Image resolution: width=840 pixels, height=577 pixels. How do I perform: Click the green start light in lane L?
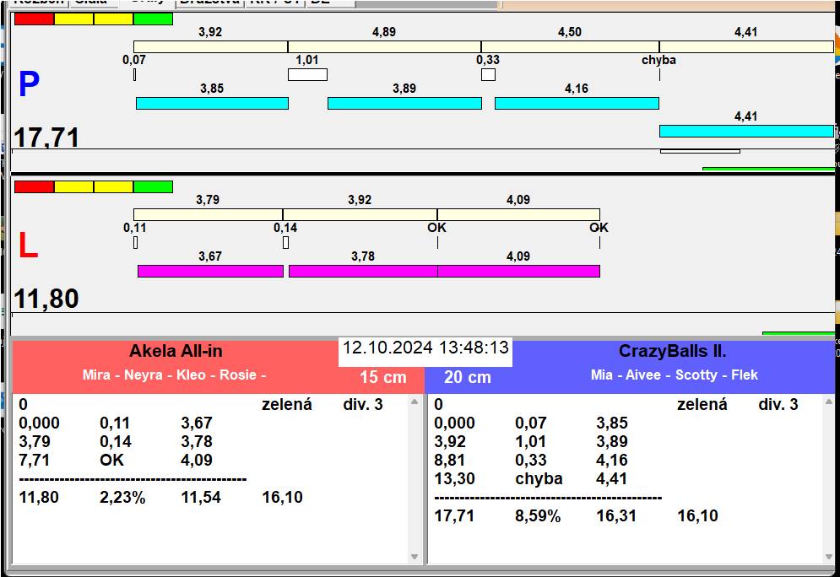click(153, 186)
